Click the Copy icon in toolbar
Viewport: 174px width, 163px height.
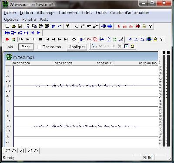coord(34,26)
